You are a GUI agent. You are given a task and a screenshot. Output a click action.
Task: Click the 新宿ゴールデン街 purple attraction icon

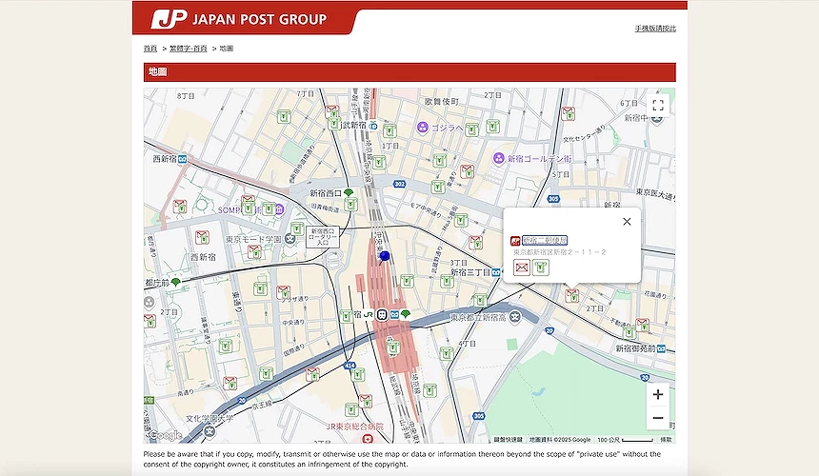coord(499,158)
